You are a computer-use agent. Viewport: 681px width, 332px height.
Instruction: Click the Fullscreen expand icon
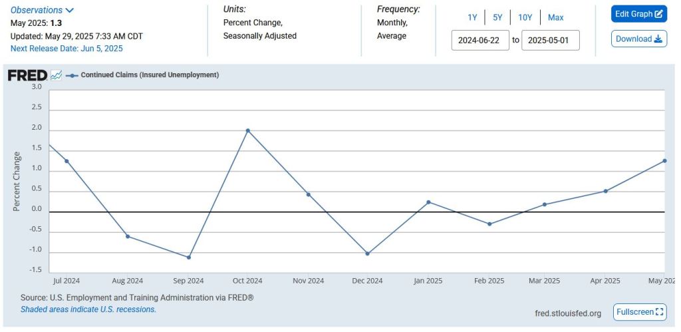[660, 311]
